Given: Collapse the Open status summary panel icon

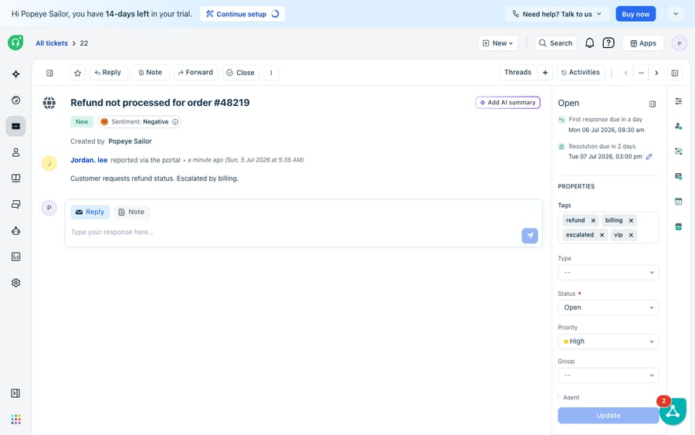Looking at the screenshot, I should 653,104.
